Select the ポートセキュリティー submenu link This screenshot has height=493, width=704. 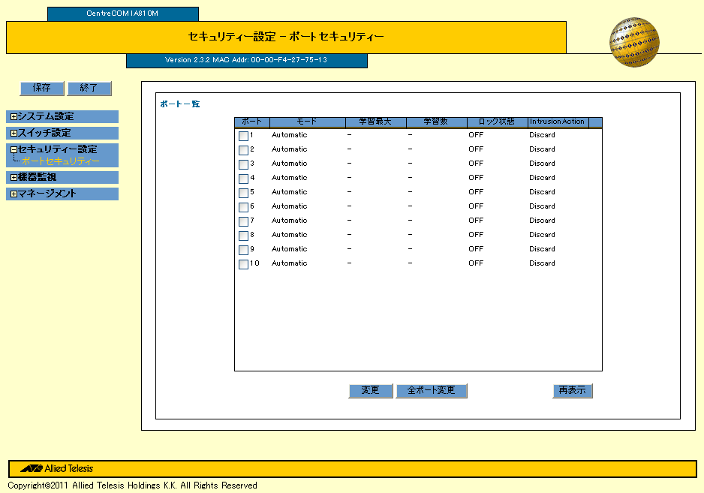pos(61,161)
